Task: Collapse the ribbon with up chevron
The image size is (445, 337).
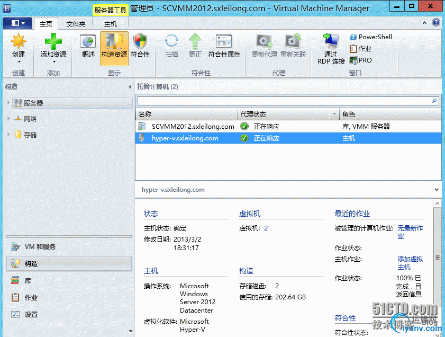Action: pyautogui.click(x=424, y=22)
